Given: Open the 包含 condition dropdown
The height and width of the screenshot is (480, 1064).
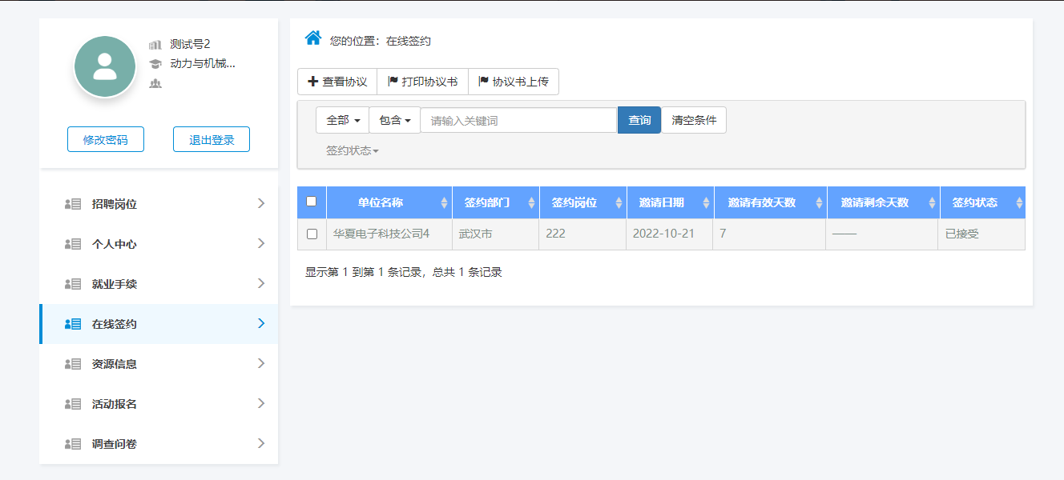Looking at the screenshot, I should 394,120.
